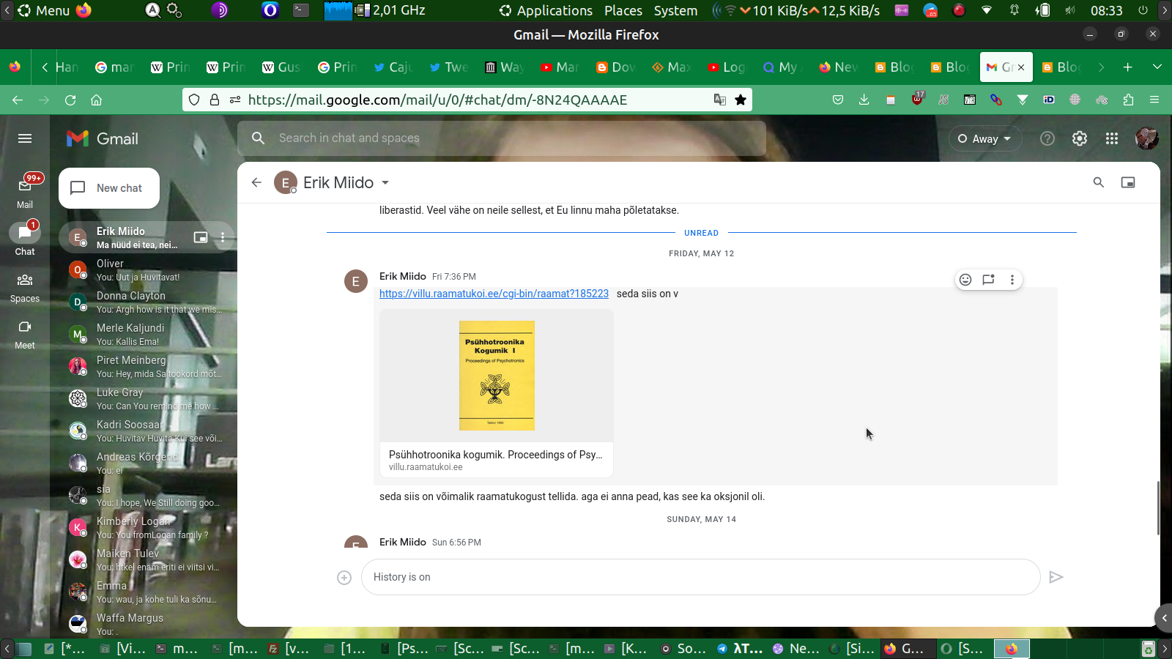Click the send message arrow icon
Screen dimensions: 1172x659
[x=1056, y=577]
